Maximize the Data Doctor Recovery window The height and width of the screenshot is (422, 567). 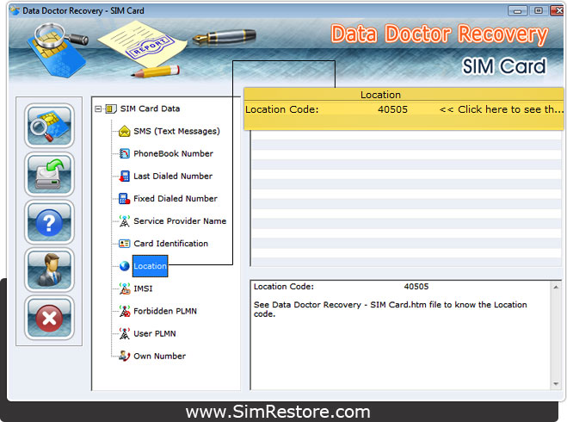539,11
